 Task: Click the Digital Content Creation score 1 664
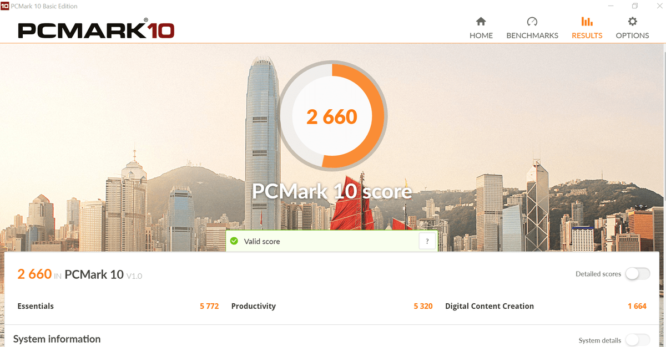[x=637, y=306]
